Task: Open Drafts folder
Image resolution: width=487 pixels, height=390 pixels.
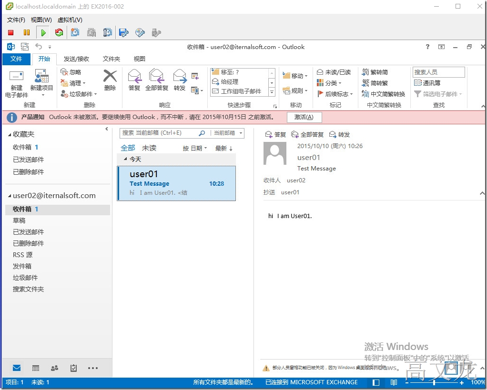Action: [x=19, y=220]
